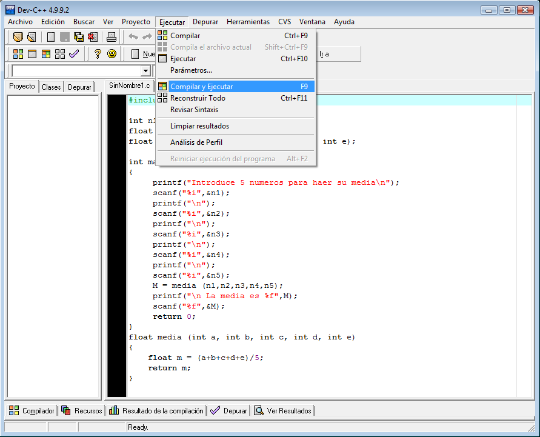540x437 pixels.
Task: Open the bottom Depurar checkmark tab
Action: pyautogui.click(x=228, y=410)
